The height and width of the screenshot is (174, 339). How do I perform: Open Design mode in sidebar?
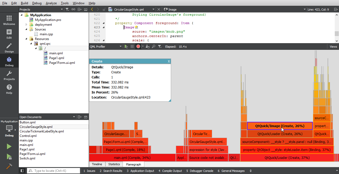9,48
